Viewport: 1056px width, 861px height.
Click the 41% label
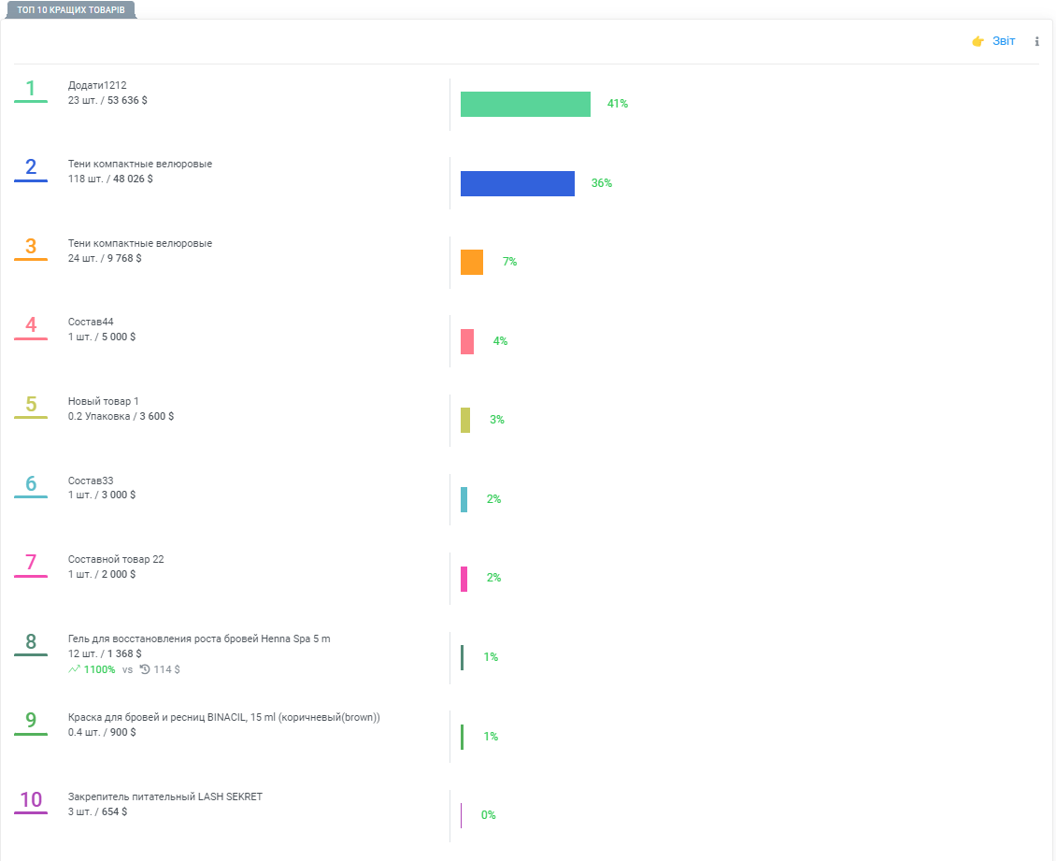point(618,104)
